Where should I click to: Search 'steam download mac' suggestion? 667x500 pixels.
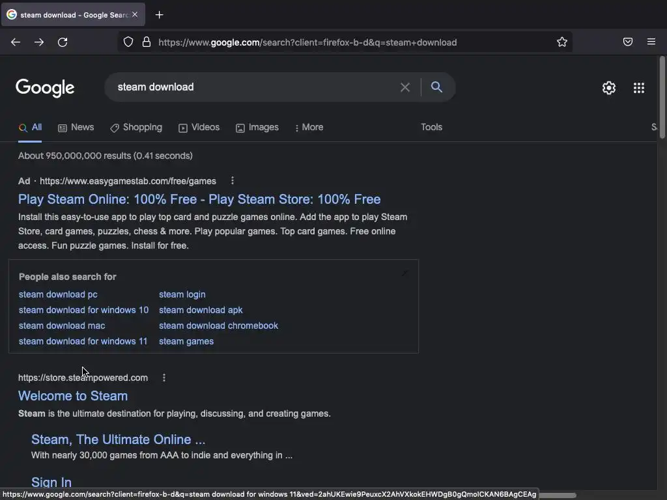(x=62, y=326)
